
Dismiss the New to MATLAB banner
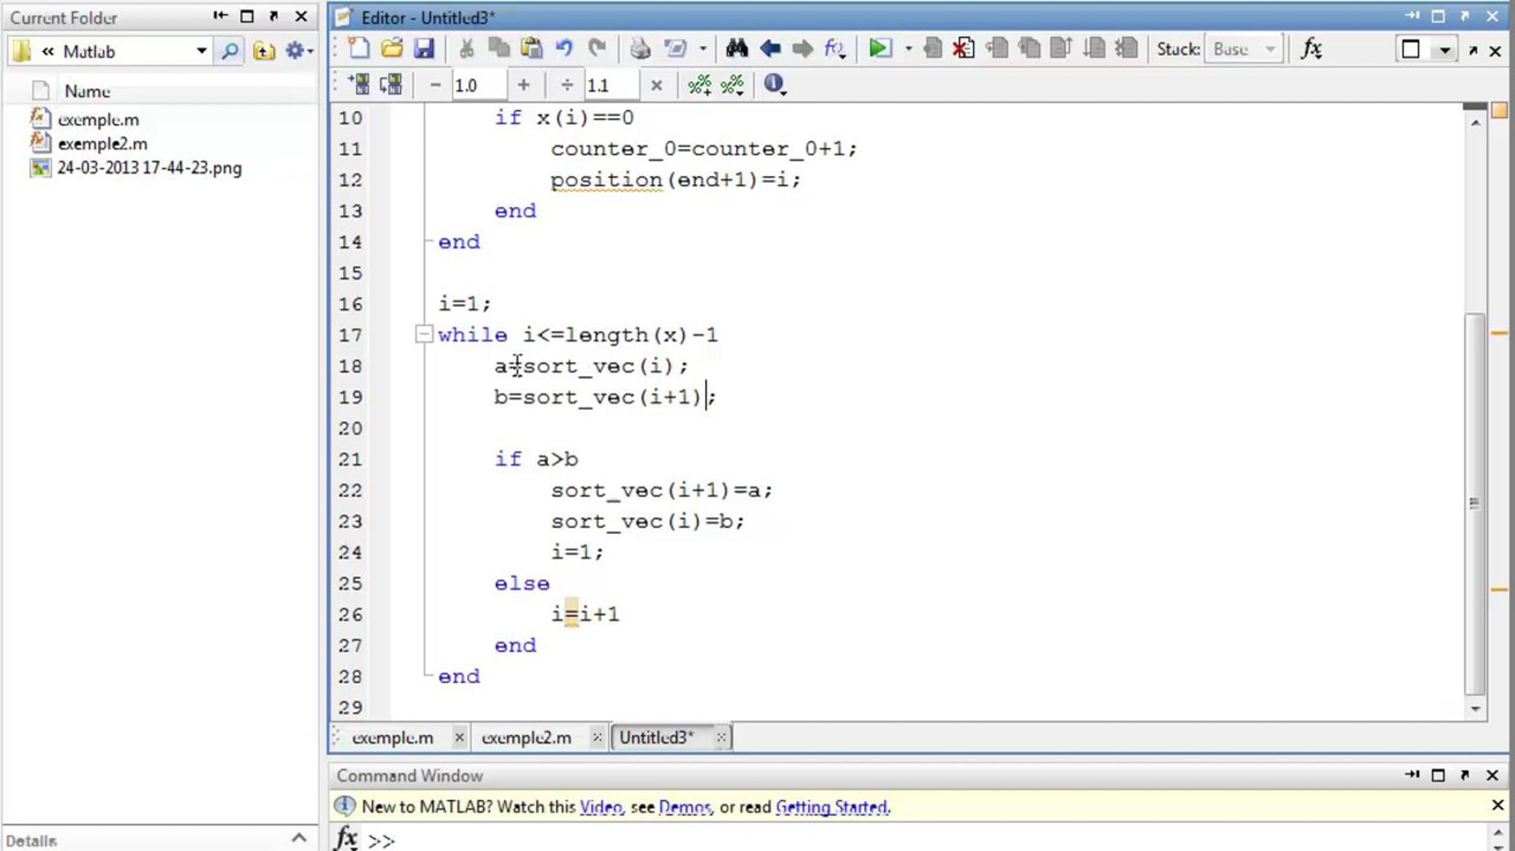tap(1497, 805)
